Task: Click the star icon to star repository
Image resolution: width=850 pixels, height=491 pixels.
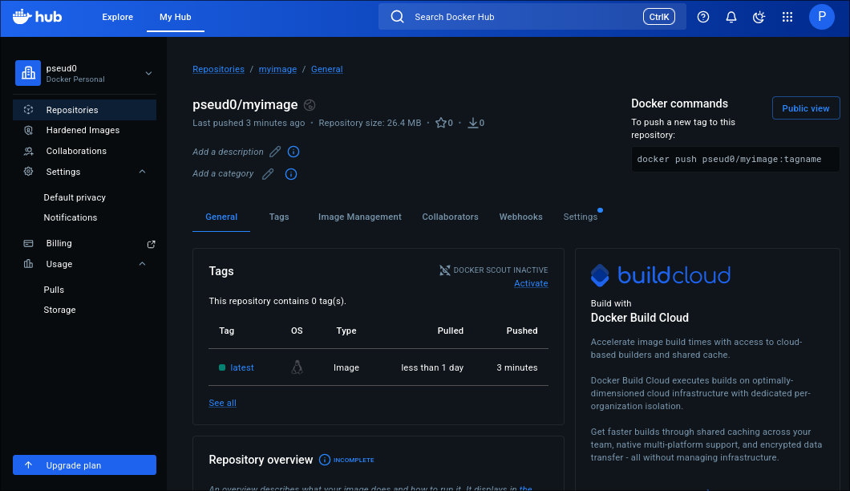Action: [x=440, y=123]
